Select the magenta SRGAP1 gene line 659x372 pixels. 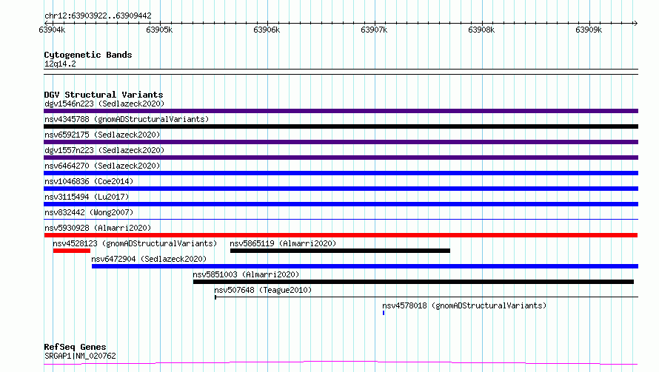coord(341,363)
